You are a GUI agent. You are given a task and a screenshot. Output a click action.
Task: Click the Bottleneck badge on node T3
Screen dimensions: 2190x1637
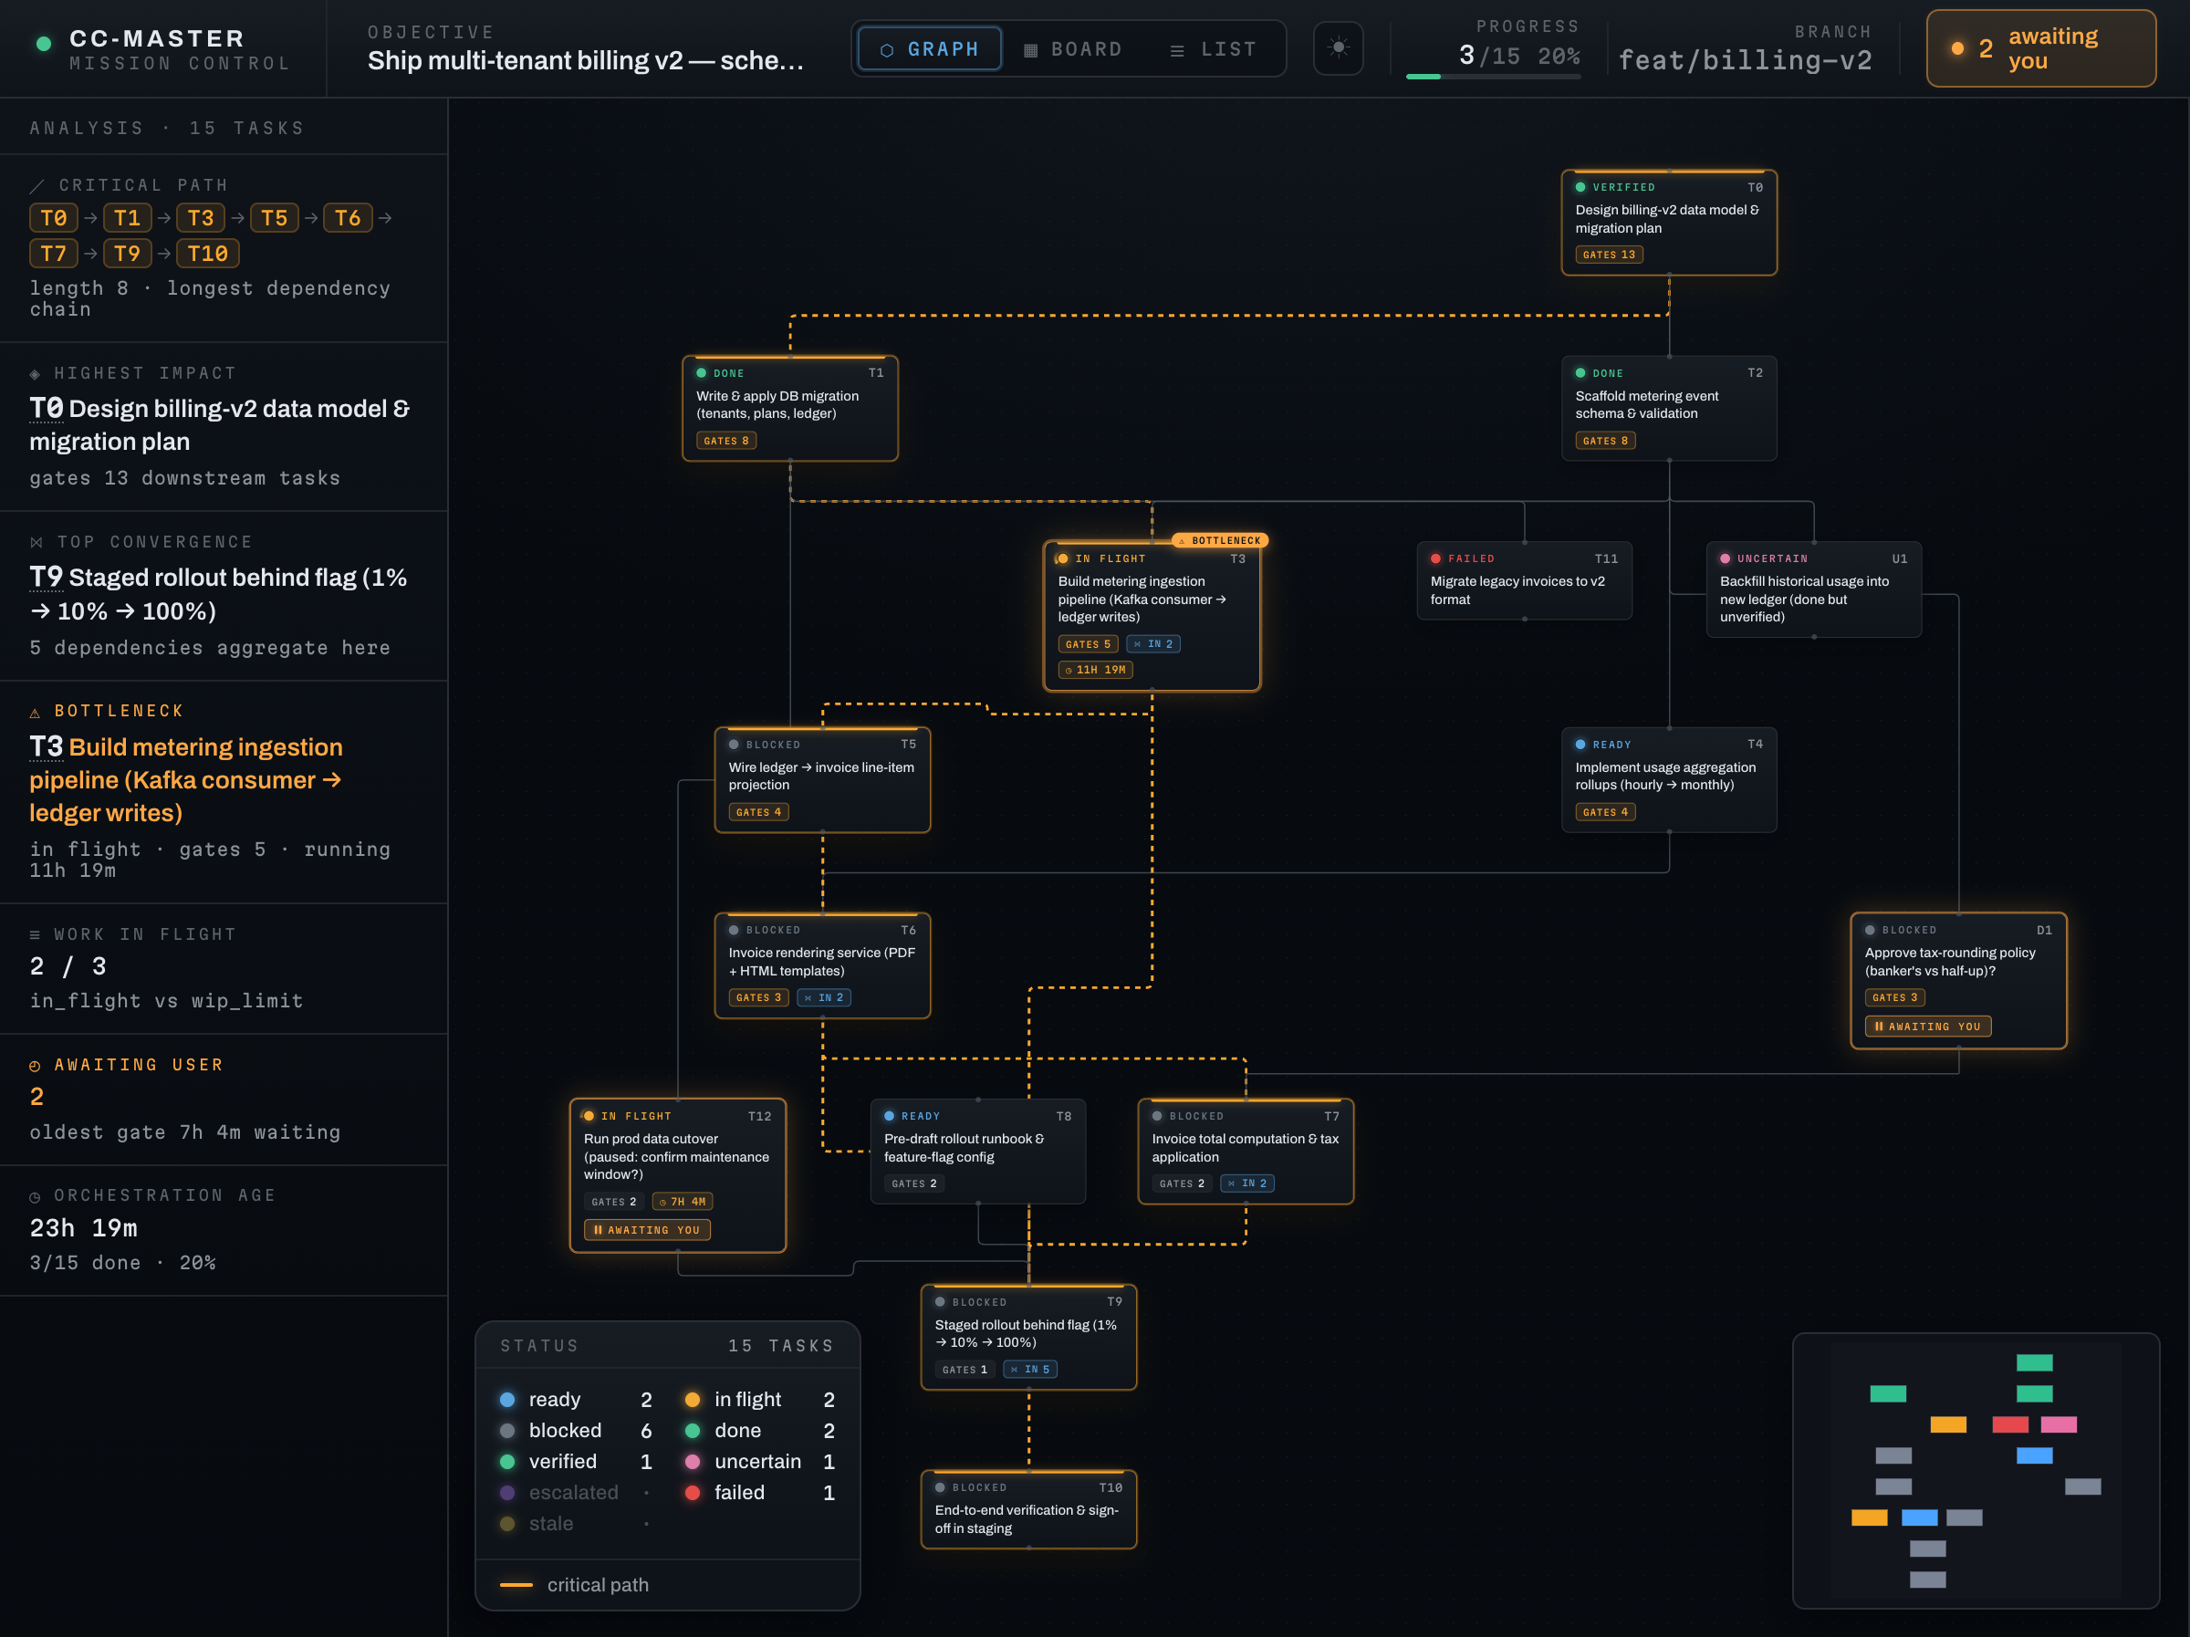(x=1220, y=541)
